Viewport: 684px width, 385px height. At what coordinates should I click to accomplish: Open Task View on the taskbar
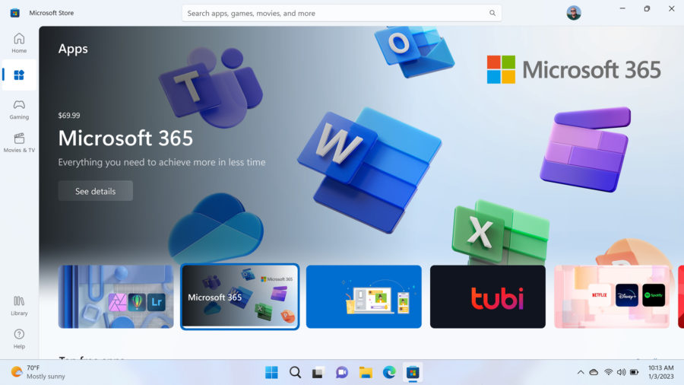click(x=318, y=372)
